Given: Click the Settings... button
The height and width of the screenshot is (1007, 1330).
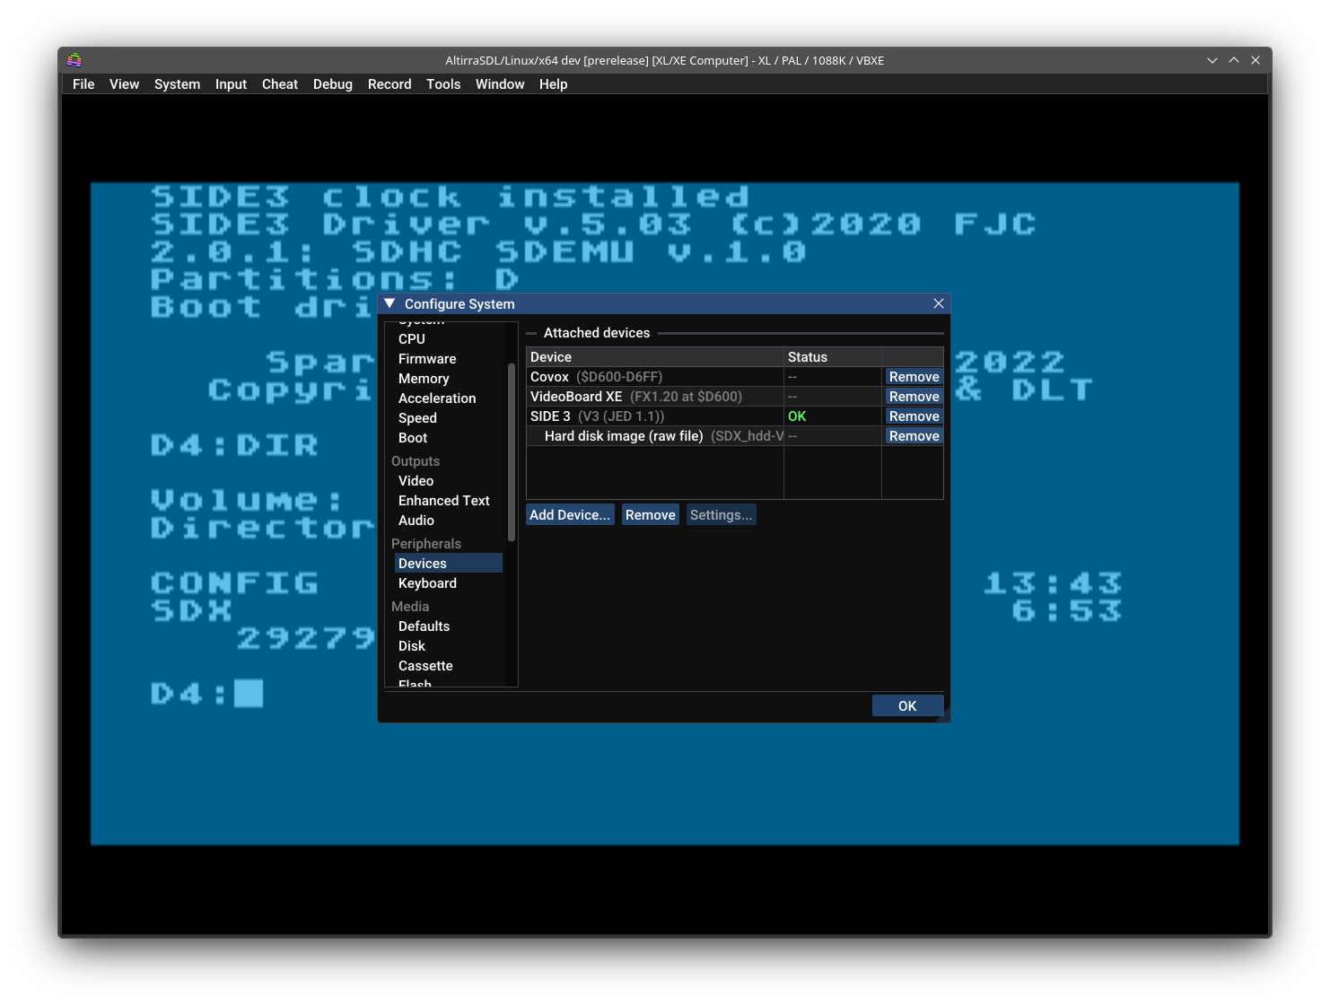Looking at the screenshot, I should tap(722, 515).
